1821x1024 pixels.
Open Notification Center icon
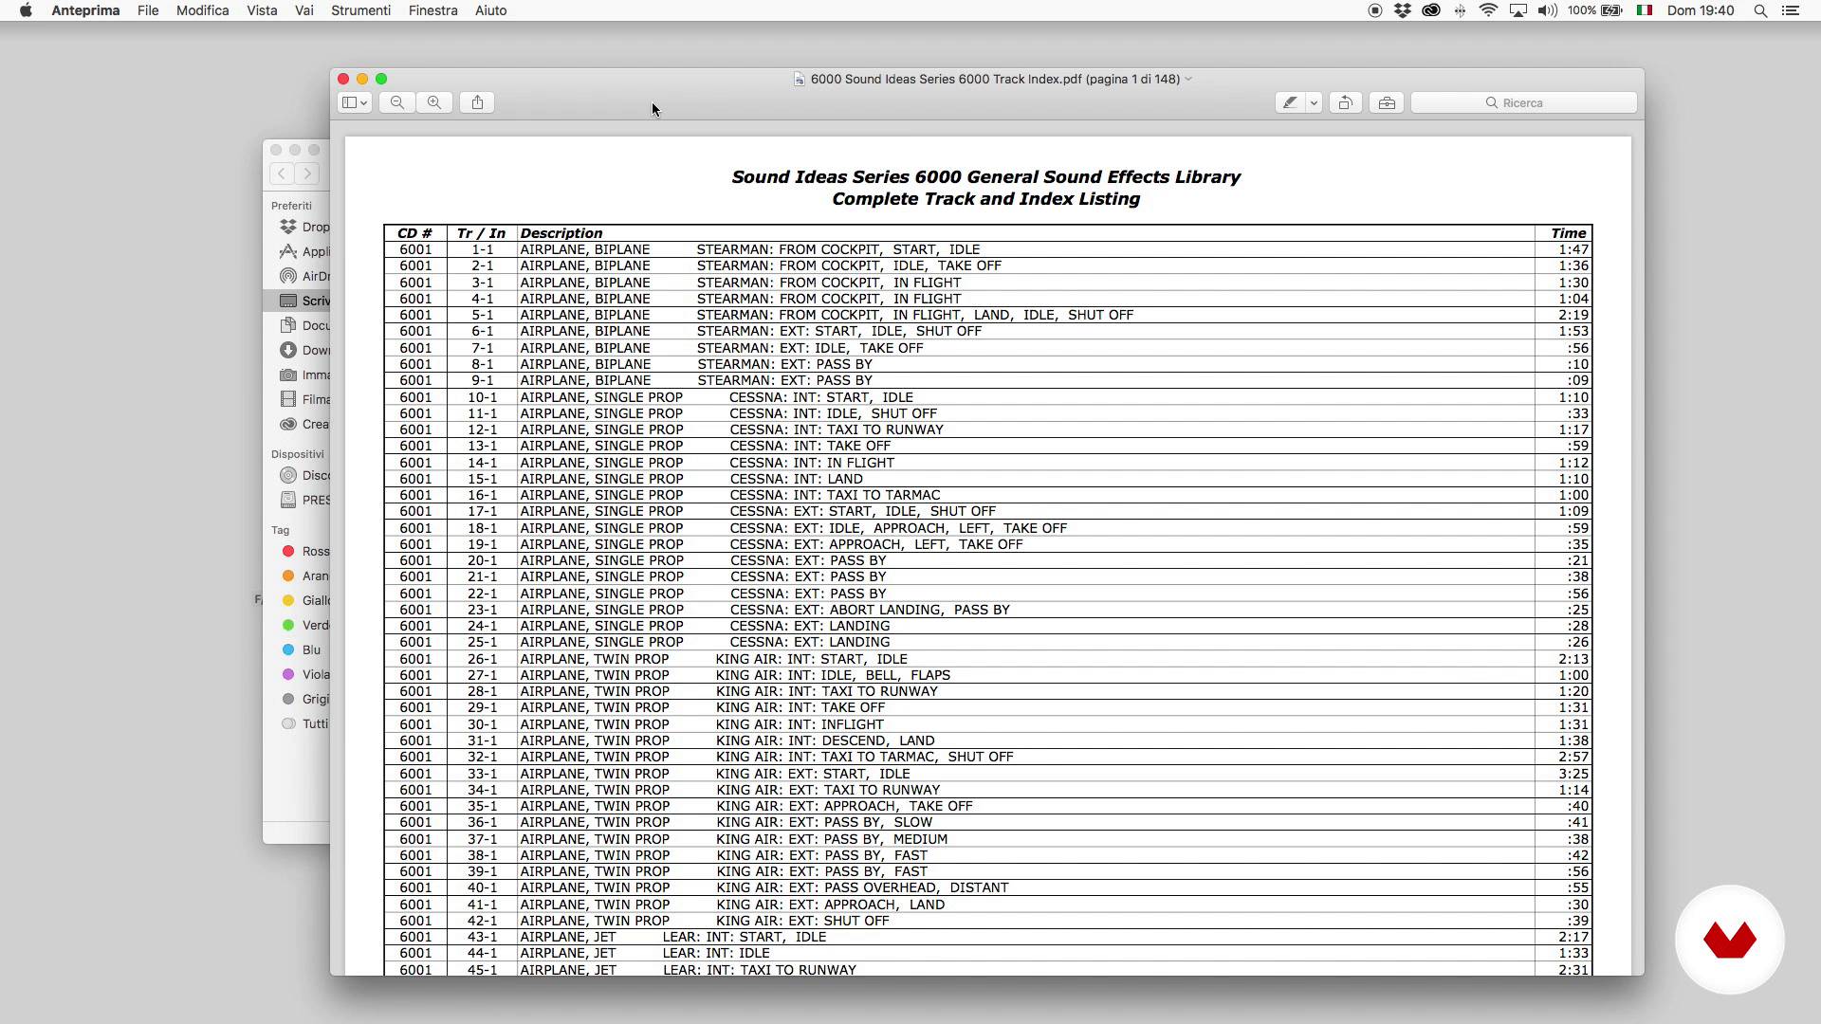1791,10
